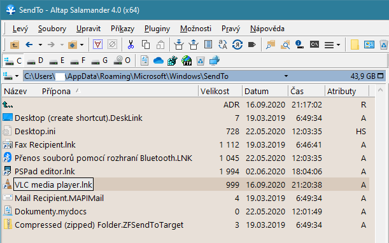Click the scissors Cut icon
This screenshot has height=243, width=389.
pos(131,45)
